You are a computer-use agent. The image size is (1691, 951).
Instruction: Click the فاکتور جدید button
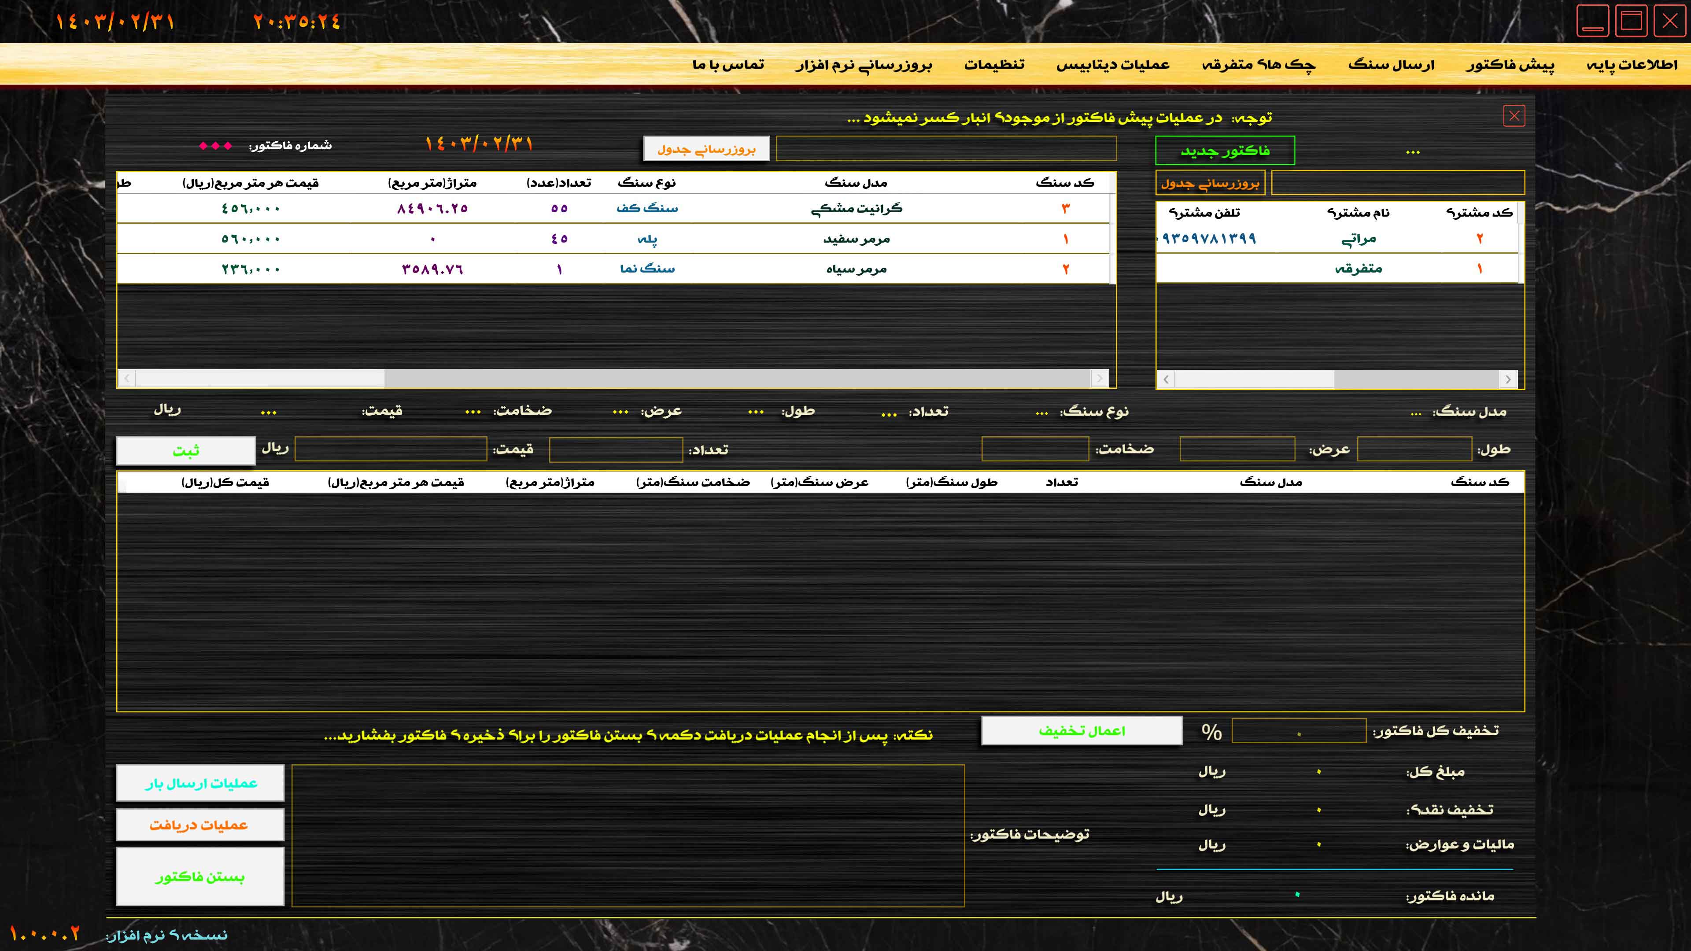coord(1224,151)
